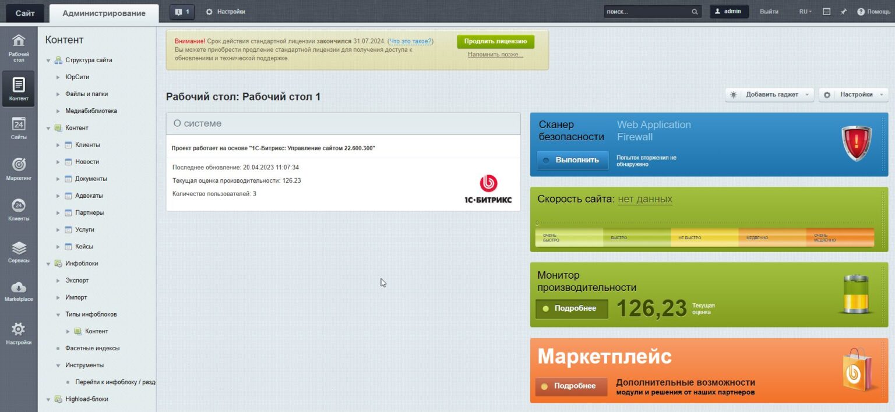The width and height of the screenshot is (895, 412).
Task: Open the desktop Настройки dropdown
Action: 854,95
